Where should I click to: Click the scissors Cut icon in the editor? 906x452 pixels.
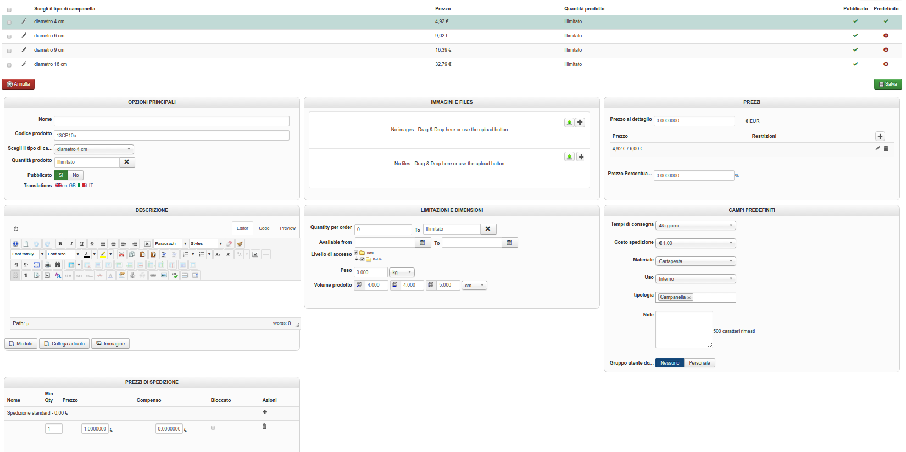pos(121,254)
